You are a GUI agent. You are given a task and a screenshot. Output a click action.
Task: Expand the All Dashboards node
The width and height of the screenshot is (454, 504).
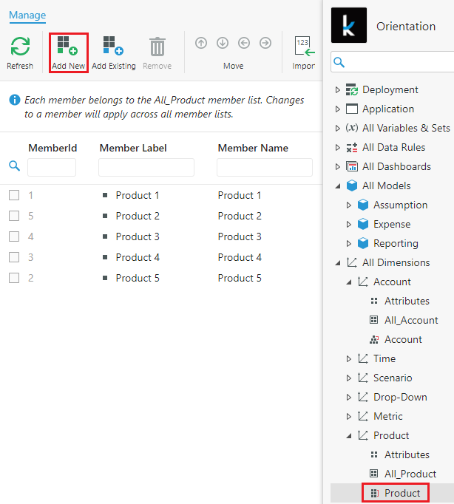coord(337,166)
